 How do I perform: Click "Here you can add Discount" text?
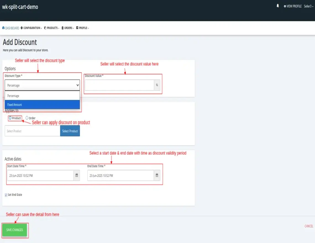point(25,50)
